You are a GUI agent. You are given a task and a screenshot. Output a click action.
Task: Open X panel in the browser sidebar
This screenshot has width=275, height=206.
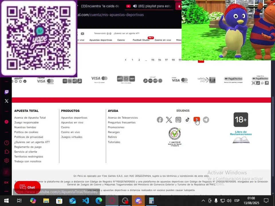click(7, 101)
